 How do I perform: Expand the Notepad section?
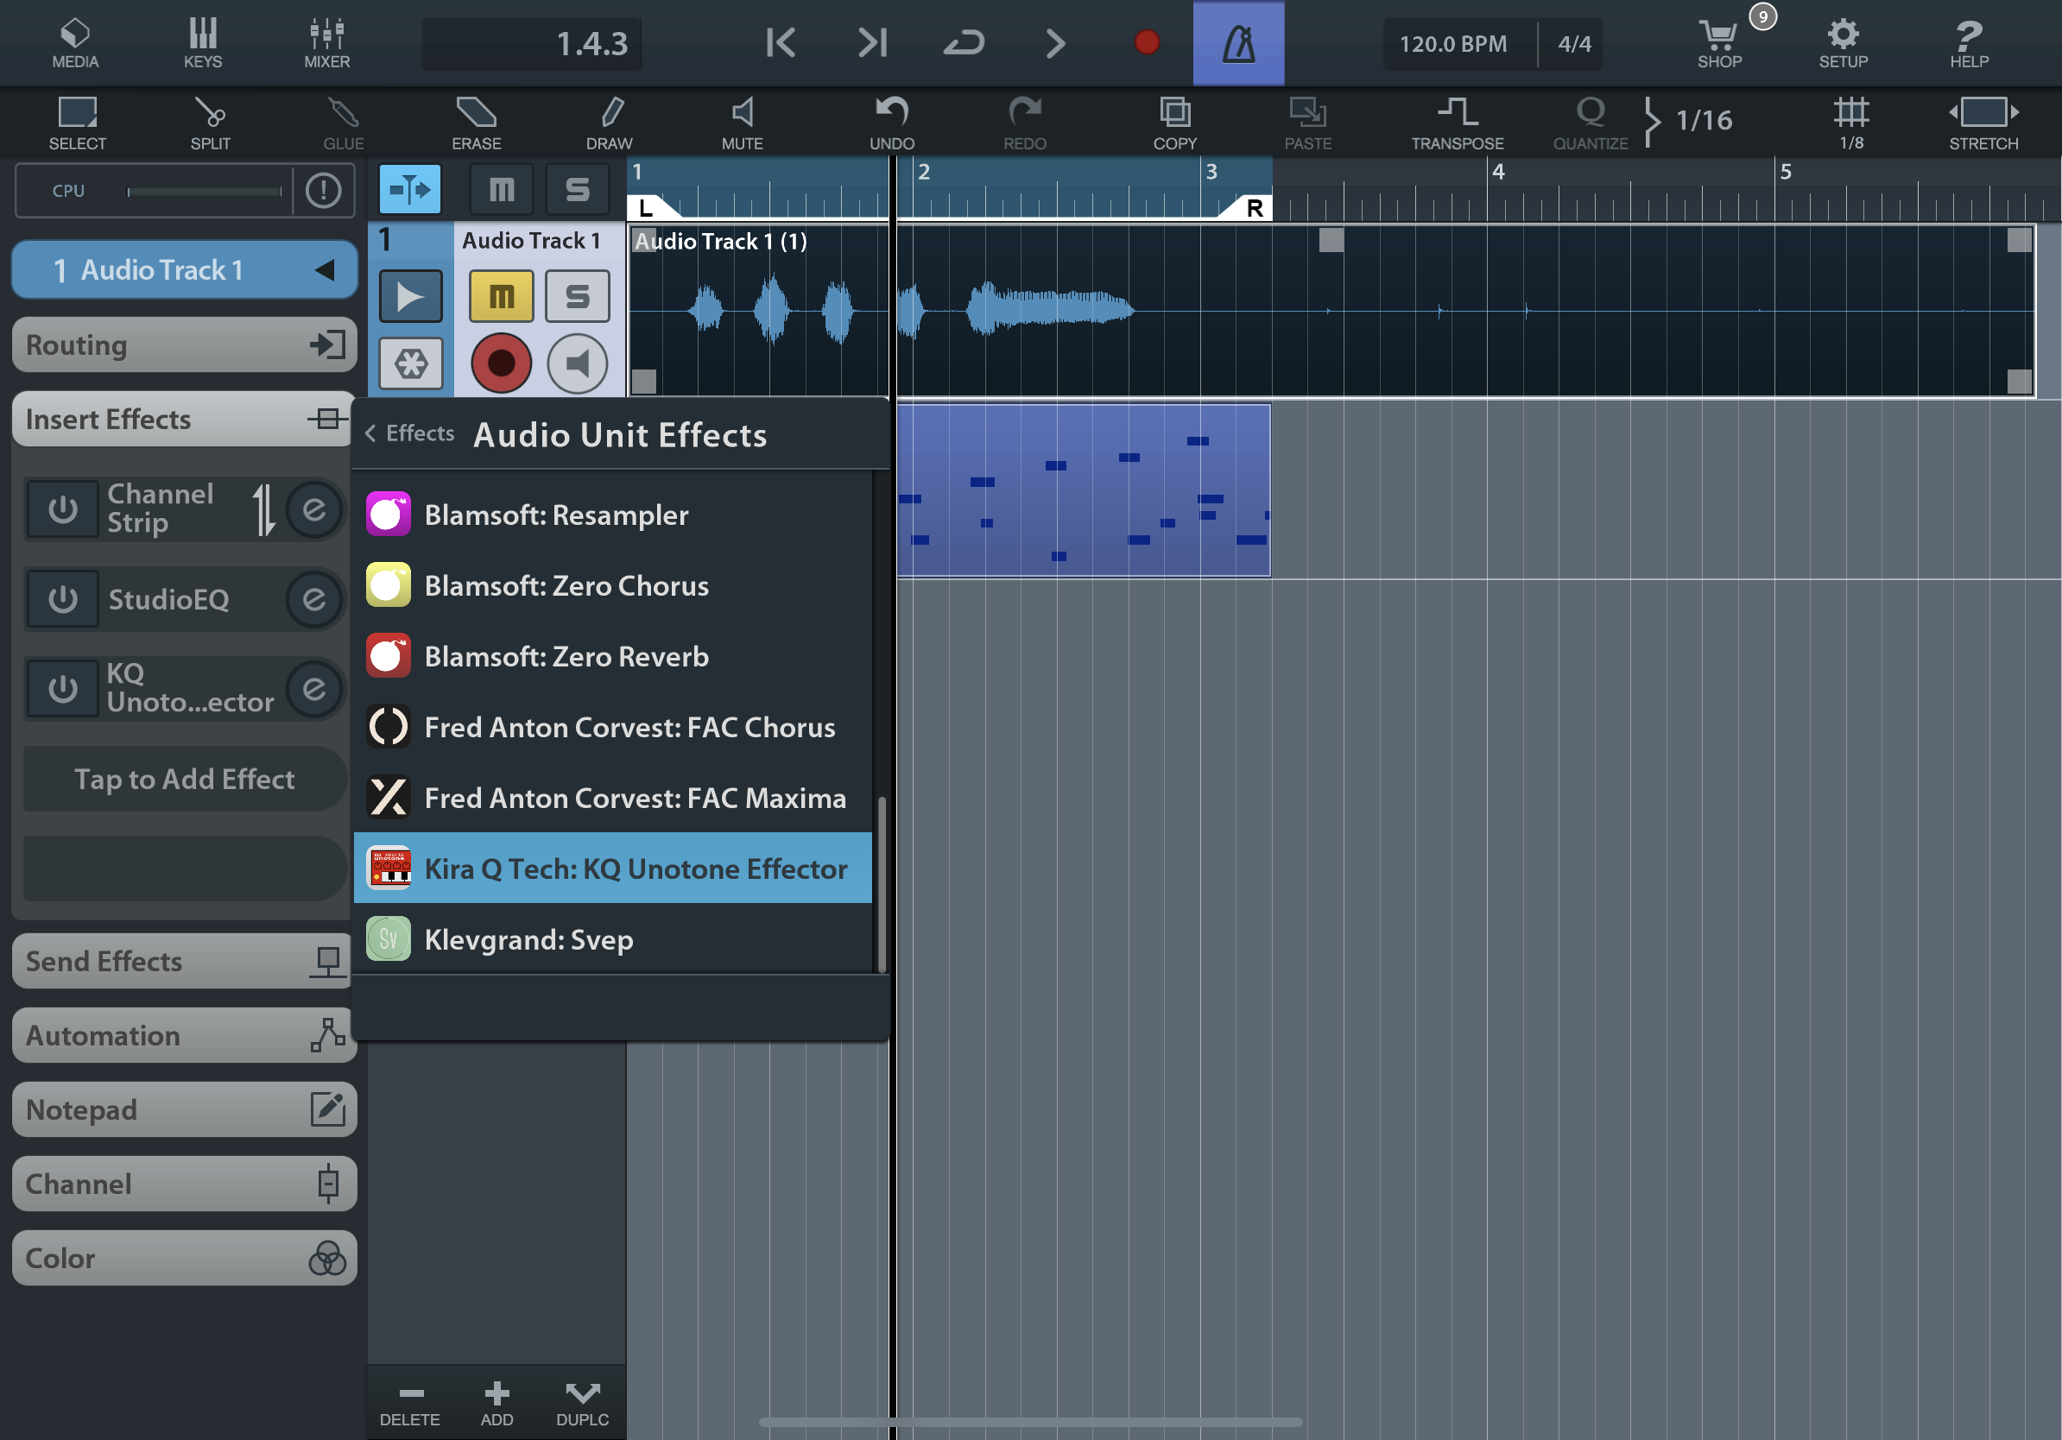[x=184, y=1110]
